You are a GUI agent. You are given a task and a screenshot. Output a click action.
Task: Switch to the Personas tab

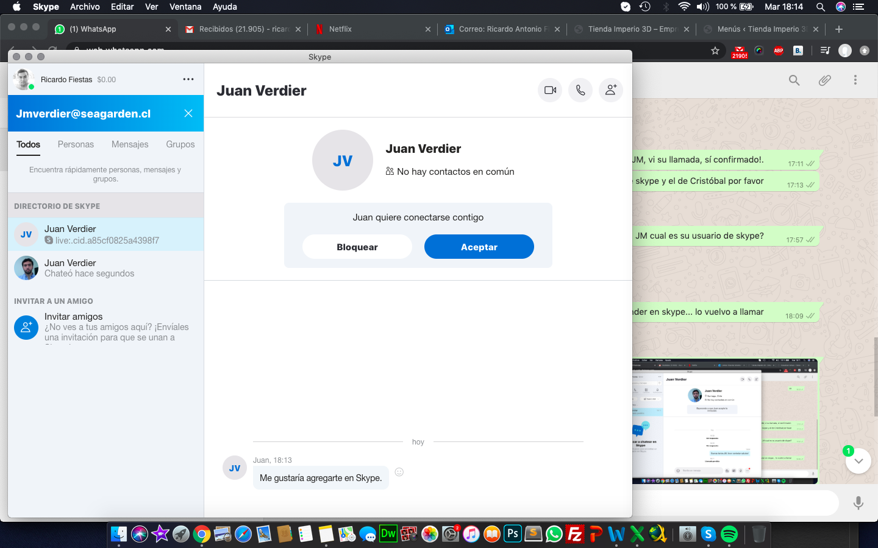point(76,144)
